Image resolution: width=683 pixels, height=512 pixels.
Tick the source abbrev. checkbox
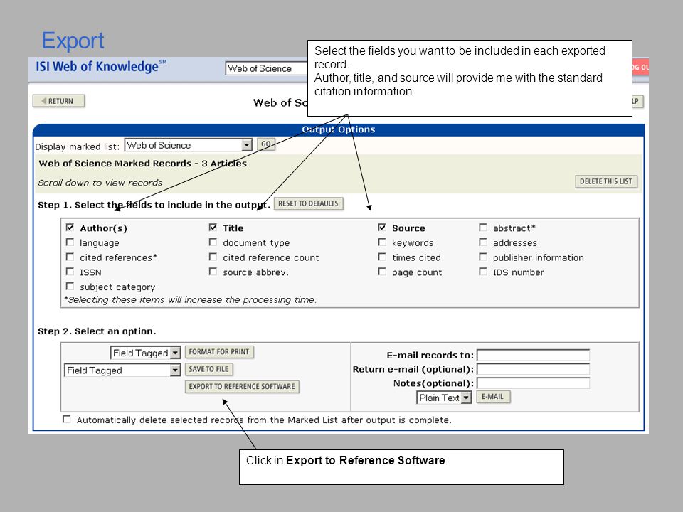coord(213,272)
